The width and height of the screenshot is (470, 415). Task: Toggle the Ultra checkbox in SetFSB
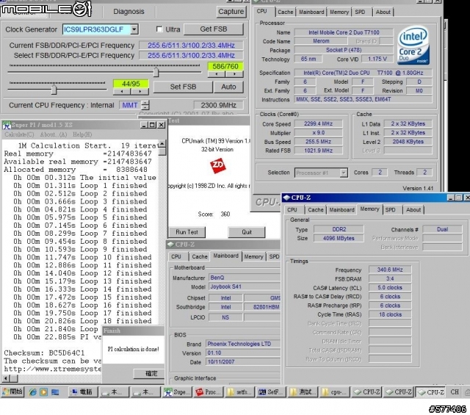click(x=159, y=29)
